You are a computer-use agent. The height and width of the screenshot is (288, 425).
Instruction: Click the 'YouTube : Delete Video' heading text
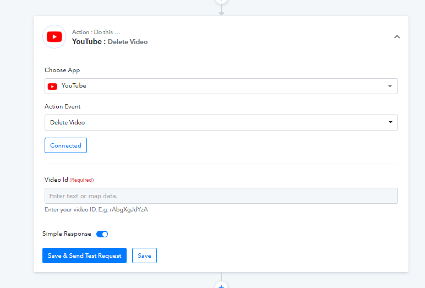pos(110,42)
